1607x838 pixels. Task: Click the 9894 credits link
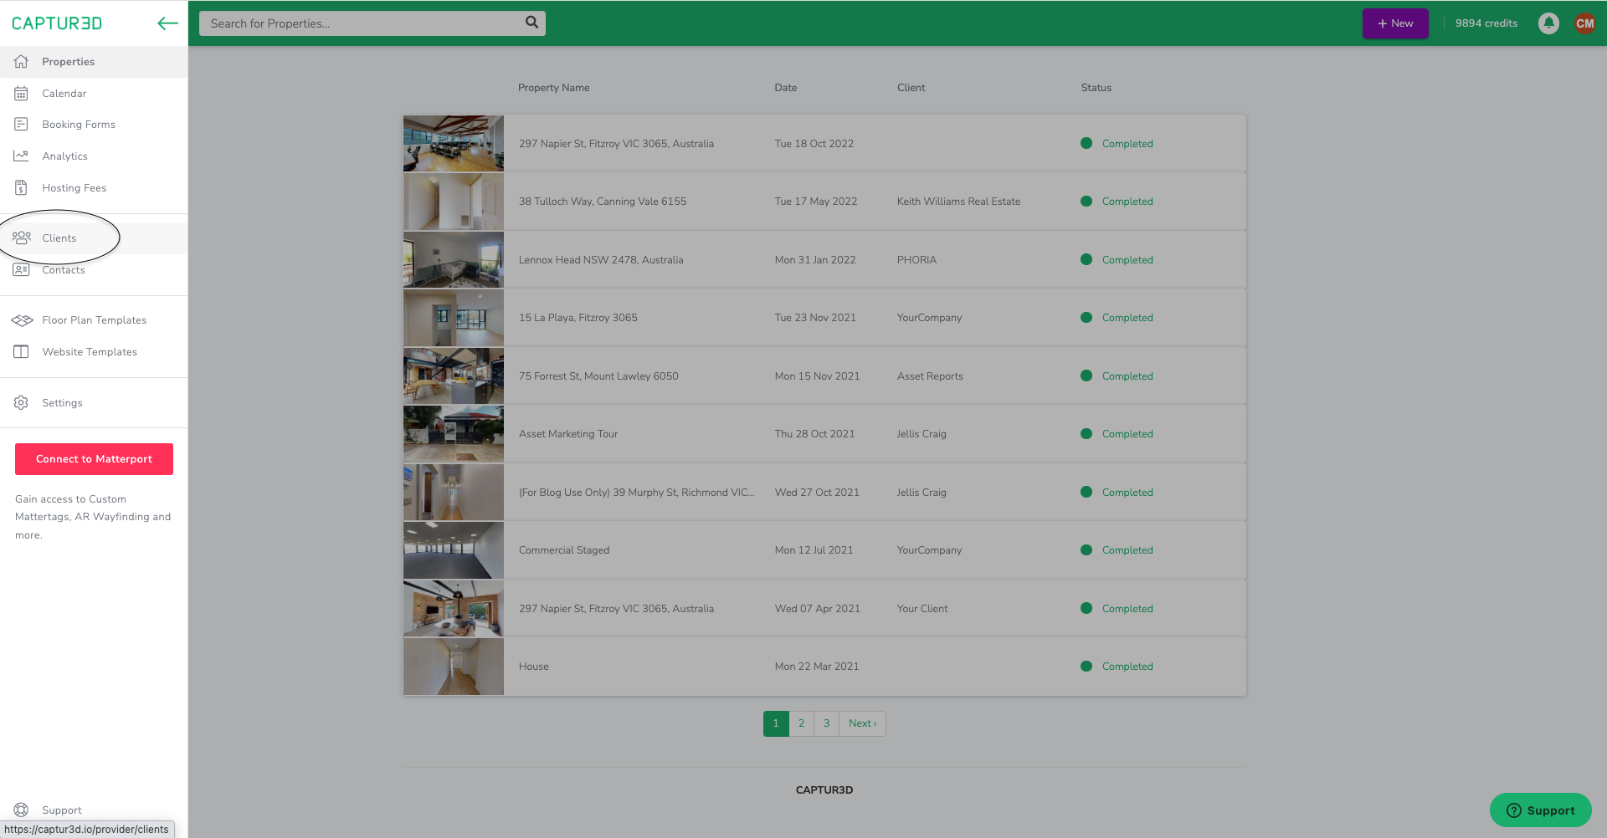pos(1486,23)
